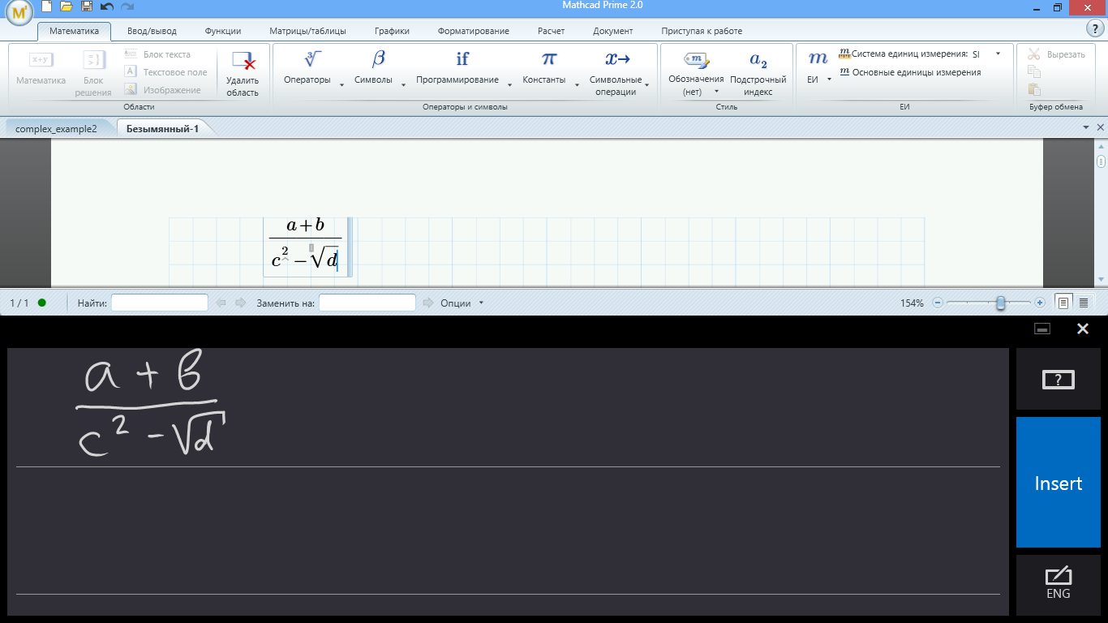This screenshot has height=623, width=1108.
Task: Minimize the math input panel
Action: pos(1043,329)
